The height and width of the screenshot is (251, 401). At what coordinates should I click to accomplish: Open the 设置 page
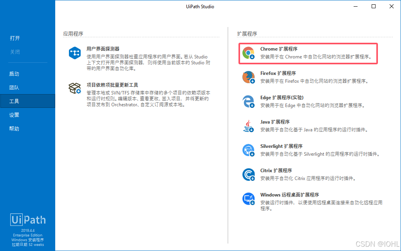14,115
